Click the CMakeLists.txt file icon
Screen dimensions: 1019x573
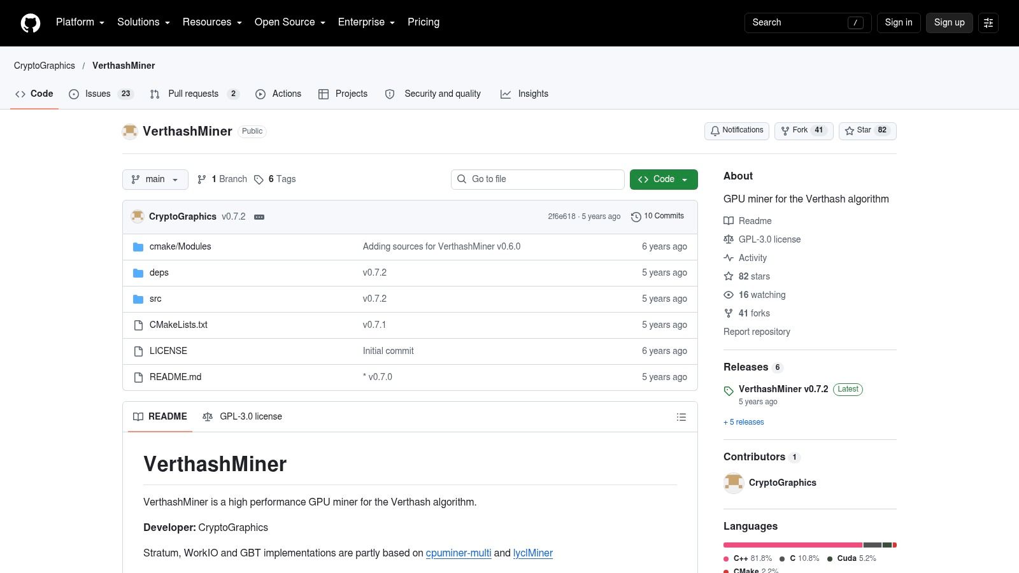tap(138, 325)
